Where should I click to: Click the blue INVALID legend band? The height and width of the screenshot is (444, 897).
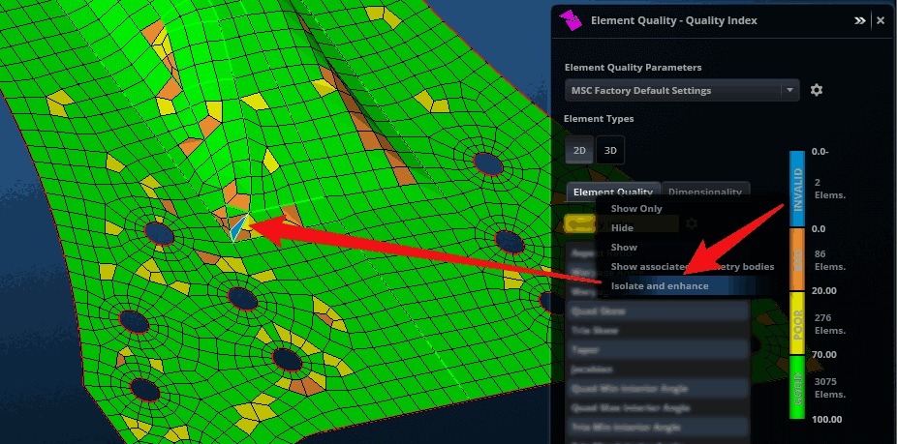point(797,189)
